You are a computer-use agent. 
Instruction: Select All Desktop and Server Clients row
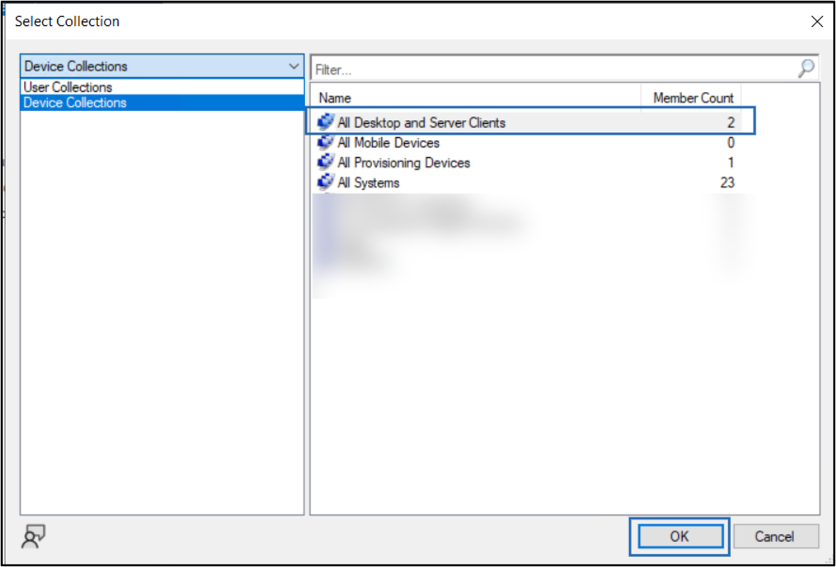coord(527,123)
